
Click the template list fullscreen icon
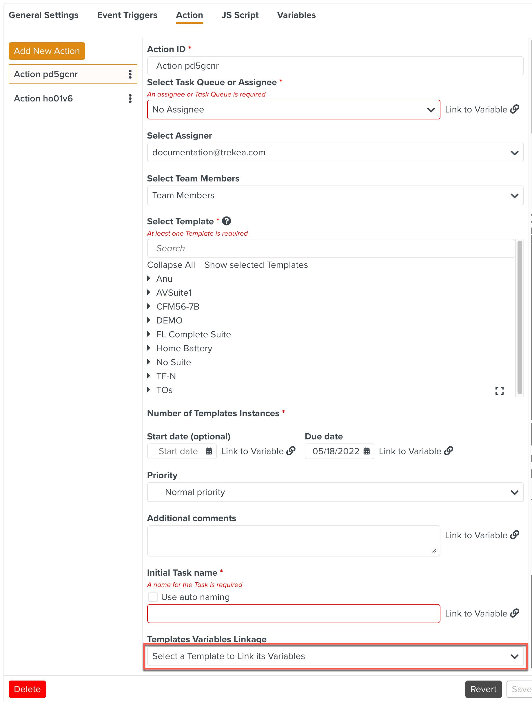(499, 390)
